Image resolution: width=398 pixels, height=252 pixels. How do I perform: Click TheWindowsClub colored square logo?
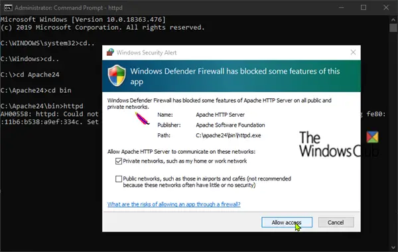tap(372, 137)
